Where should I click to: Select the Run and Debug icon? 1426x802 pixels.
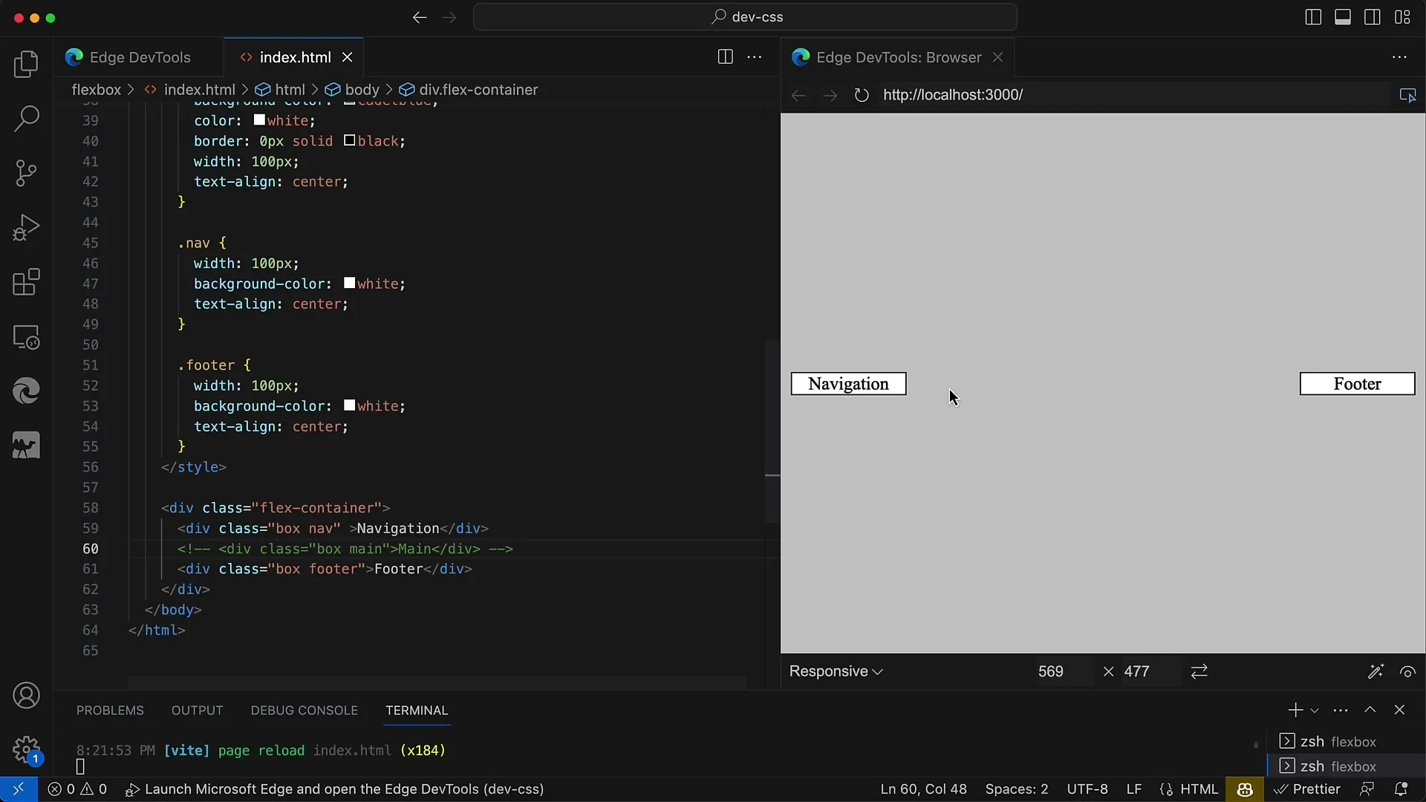25,227
